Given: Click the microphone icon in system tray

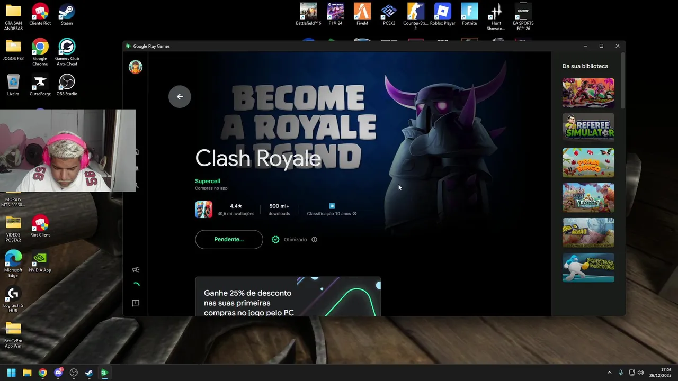Looking at the screenshot, I should coord(621,373).
